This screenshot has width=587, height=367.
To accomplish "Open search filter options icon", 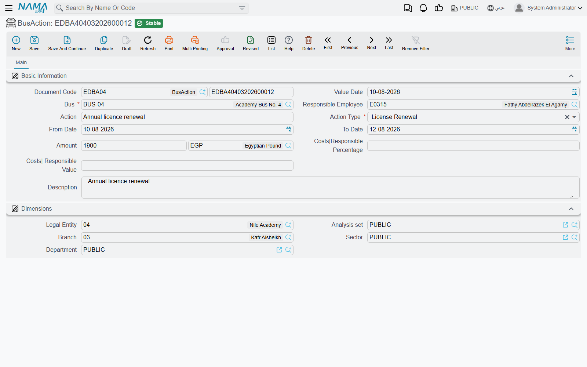I will [x=242, y=8].
